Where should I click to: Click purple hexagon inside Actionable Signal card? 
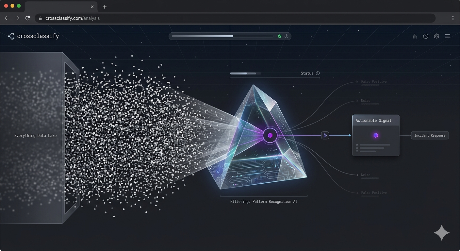tap(376, 135)
